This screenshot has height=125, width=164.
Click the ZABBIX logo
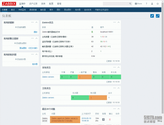[x=9, y=4]
